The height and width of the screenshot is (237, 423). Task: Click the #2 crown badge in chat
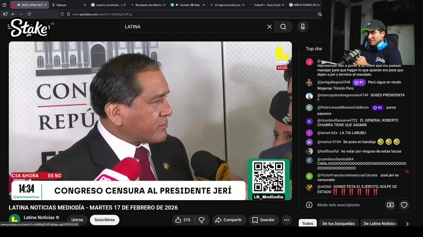click(377, 108)
